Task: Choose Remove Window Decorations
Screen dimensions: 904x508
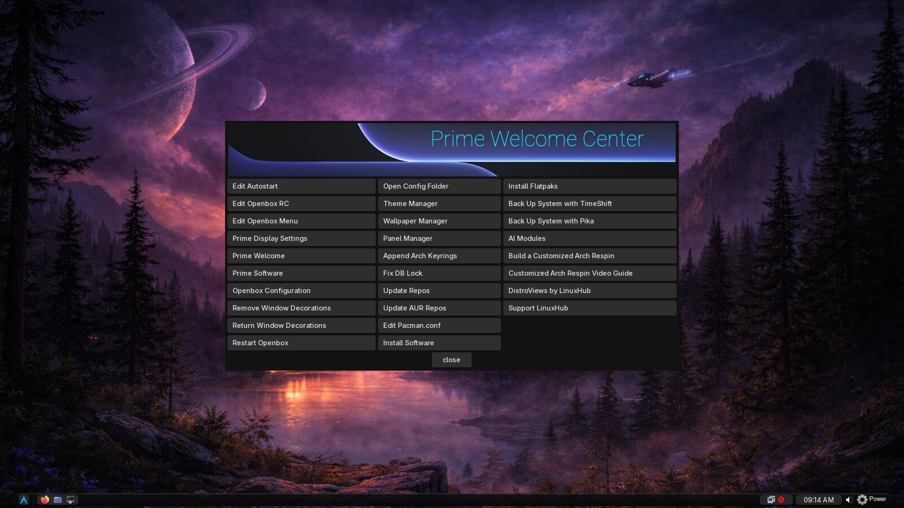Action: (301, 308)
